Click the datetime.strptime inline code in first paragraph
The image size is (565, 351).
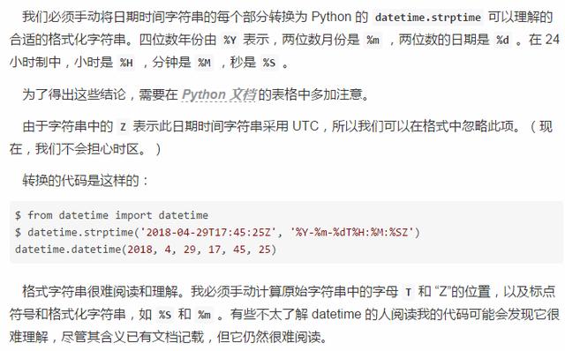(427, 18)
